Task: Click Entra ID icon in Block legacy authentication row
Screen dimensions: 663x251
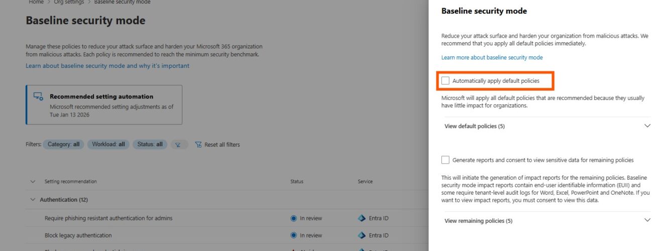Action: pyautogui.click(x=362, y=235)
